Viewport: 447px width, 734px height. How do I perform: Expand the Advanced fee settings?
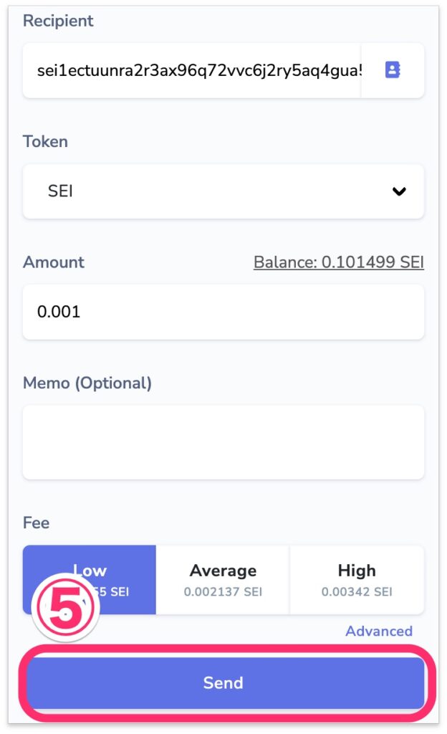379,631
